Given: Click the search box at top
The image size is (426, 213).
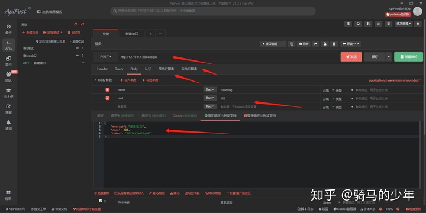Looking at the screenshot, I should 213,11.
